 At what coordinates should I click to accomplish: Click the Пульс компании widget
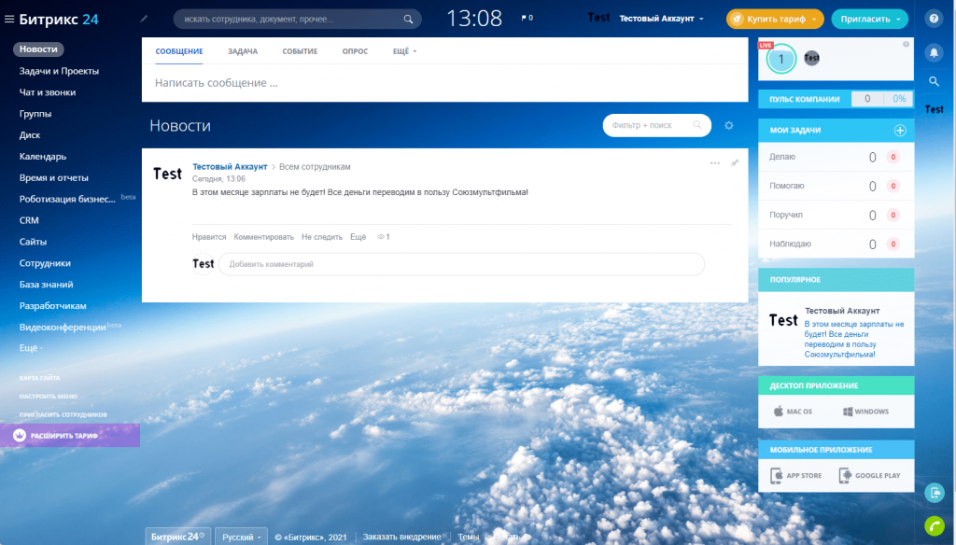[x=836, y=99]
